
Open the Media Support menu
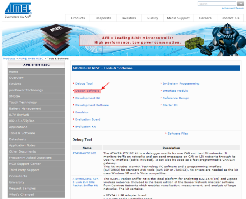(x=178, y=18)
